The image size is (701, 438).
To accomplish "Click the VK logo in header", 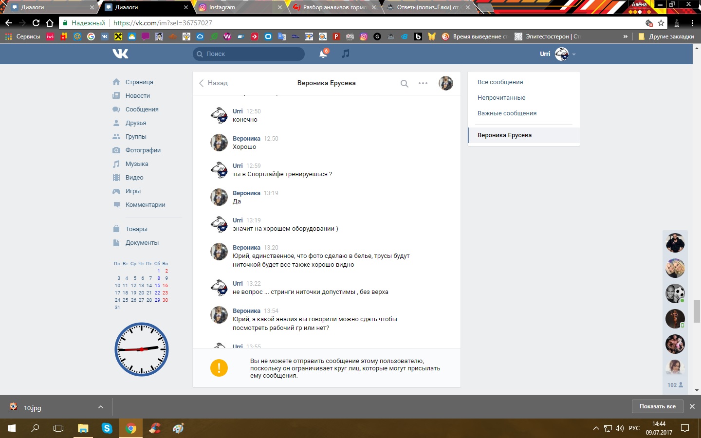I will (x=120, y=54).
